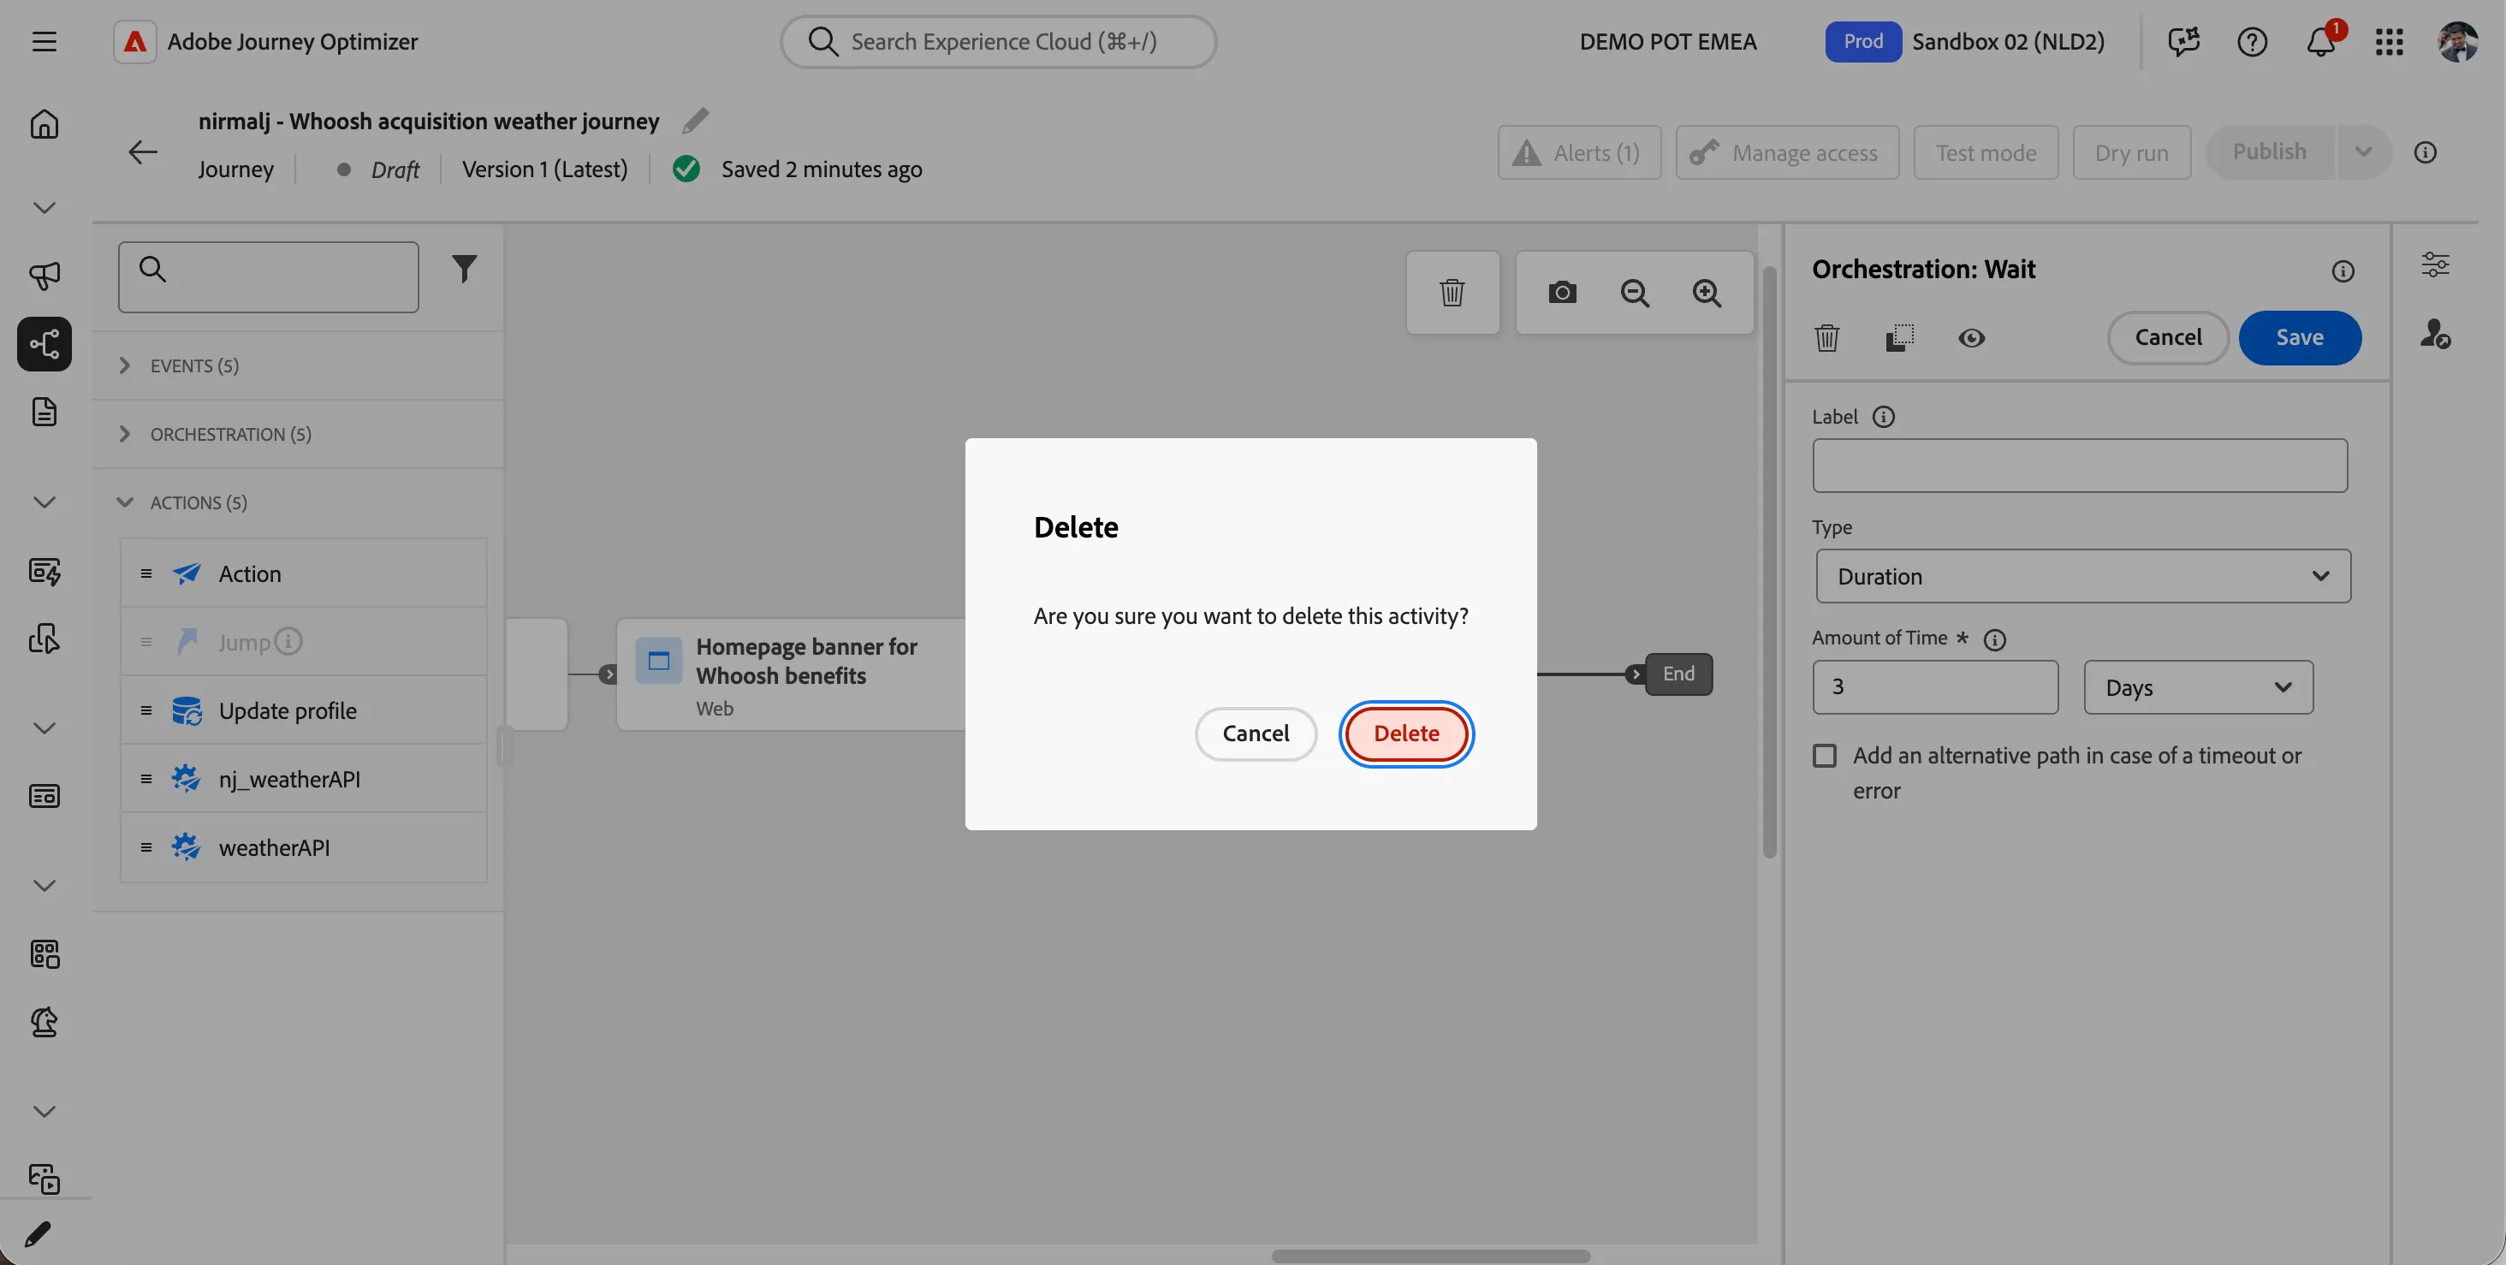Click the Alerts (1) button
The height and width of the screenshot is (1265, 2506).
pos(1579,151)
